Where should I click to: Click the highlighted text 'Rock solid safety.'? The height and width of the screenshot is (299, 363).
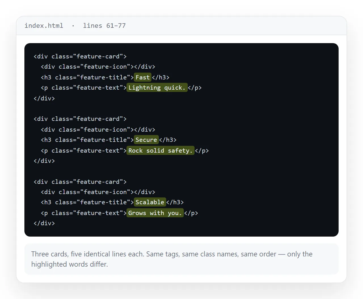pyautogui.click(x=161, y=150)
